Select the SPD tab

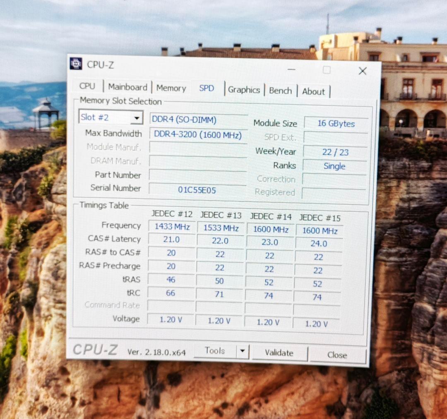pos(207,88)
